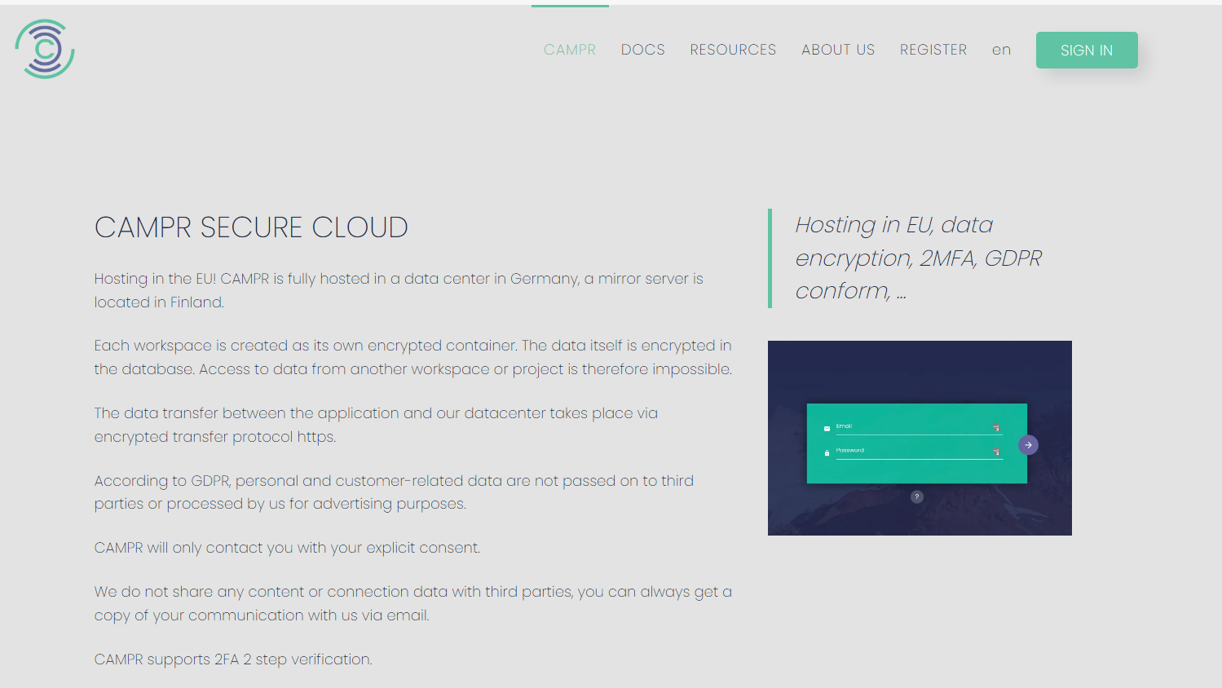Expand the 'en' language selector
The image size is (1222, 688).
click(x=1001, y=50)
